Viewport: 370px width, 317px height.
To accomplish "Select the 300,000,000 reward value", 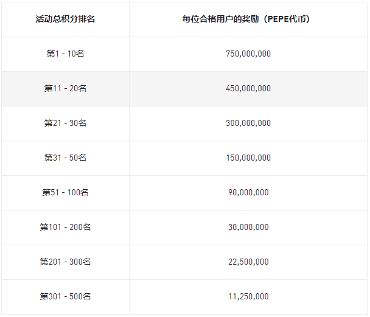I will click(x=248, y=123).
